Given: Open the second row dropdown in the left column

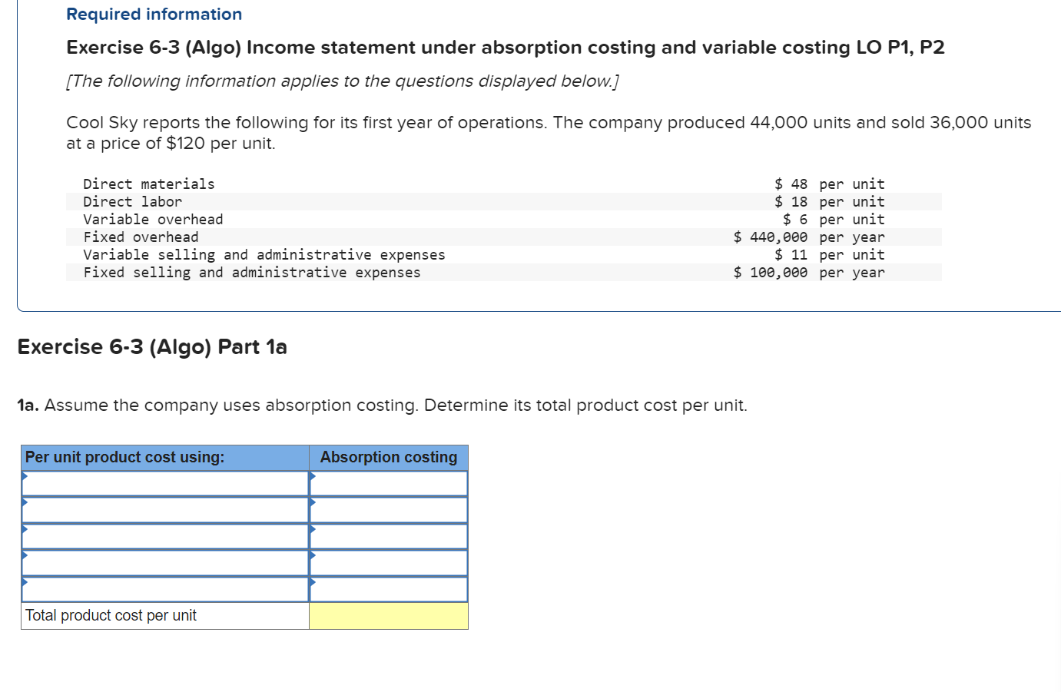Looking at the screenshot, I should coord(164,509).
